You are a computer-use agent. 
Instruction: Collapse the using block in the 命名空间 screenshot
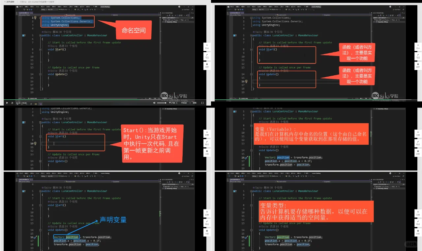click(x=40, y=18)
